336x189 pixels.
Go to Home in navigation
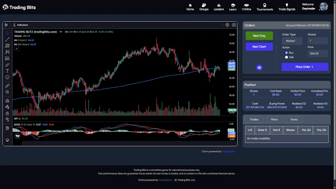coord(190,7)
